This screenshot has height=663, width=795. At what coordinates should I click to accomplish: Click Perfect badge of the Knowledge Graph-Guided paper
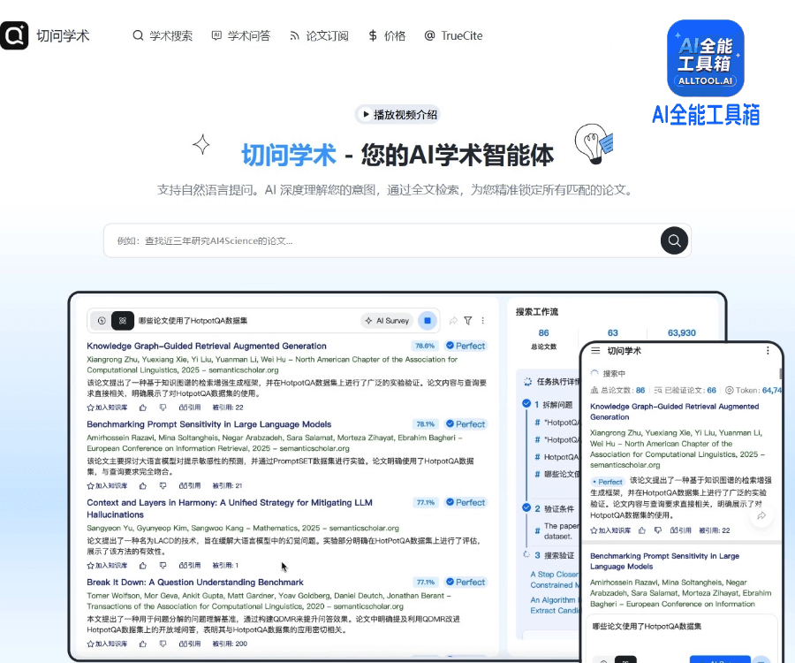coord(466,346)
